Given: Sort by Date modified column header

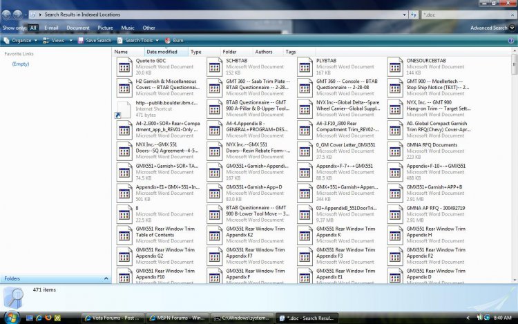Looking at the screenshot, I should click(166, 52).
